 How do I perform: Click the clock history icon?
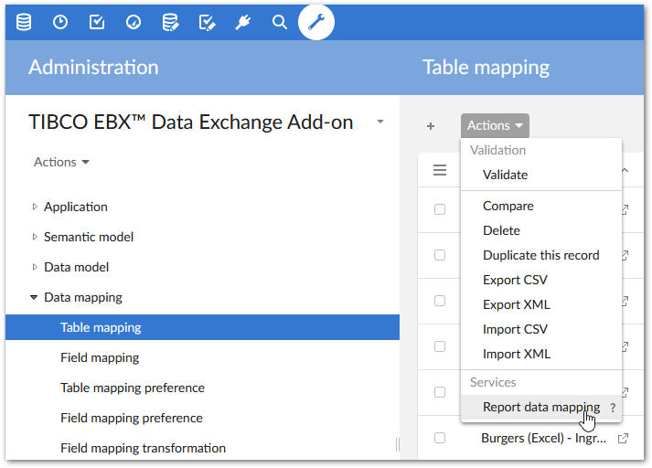tap(60, 22)
